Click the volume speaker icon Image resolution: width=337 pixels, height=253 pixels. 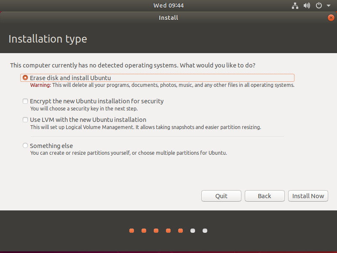pos(307,5)
